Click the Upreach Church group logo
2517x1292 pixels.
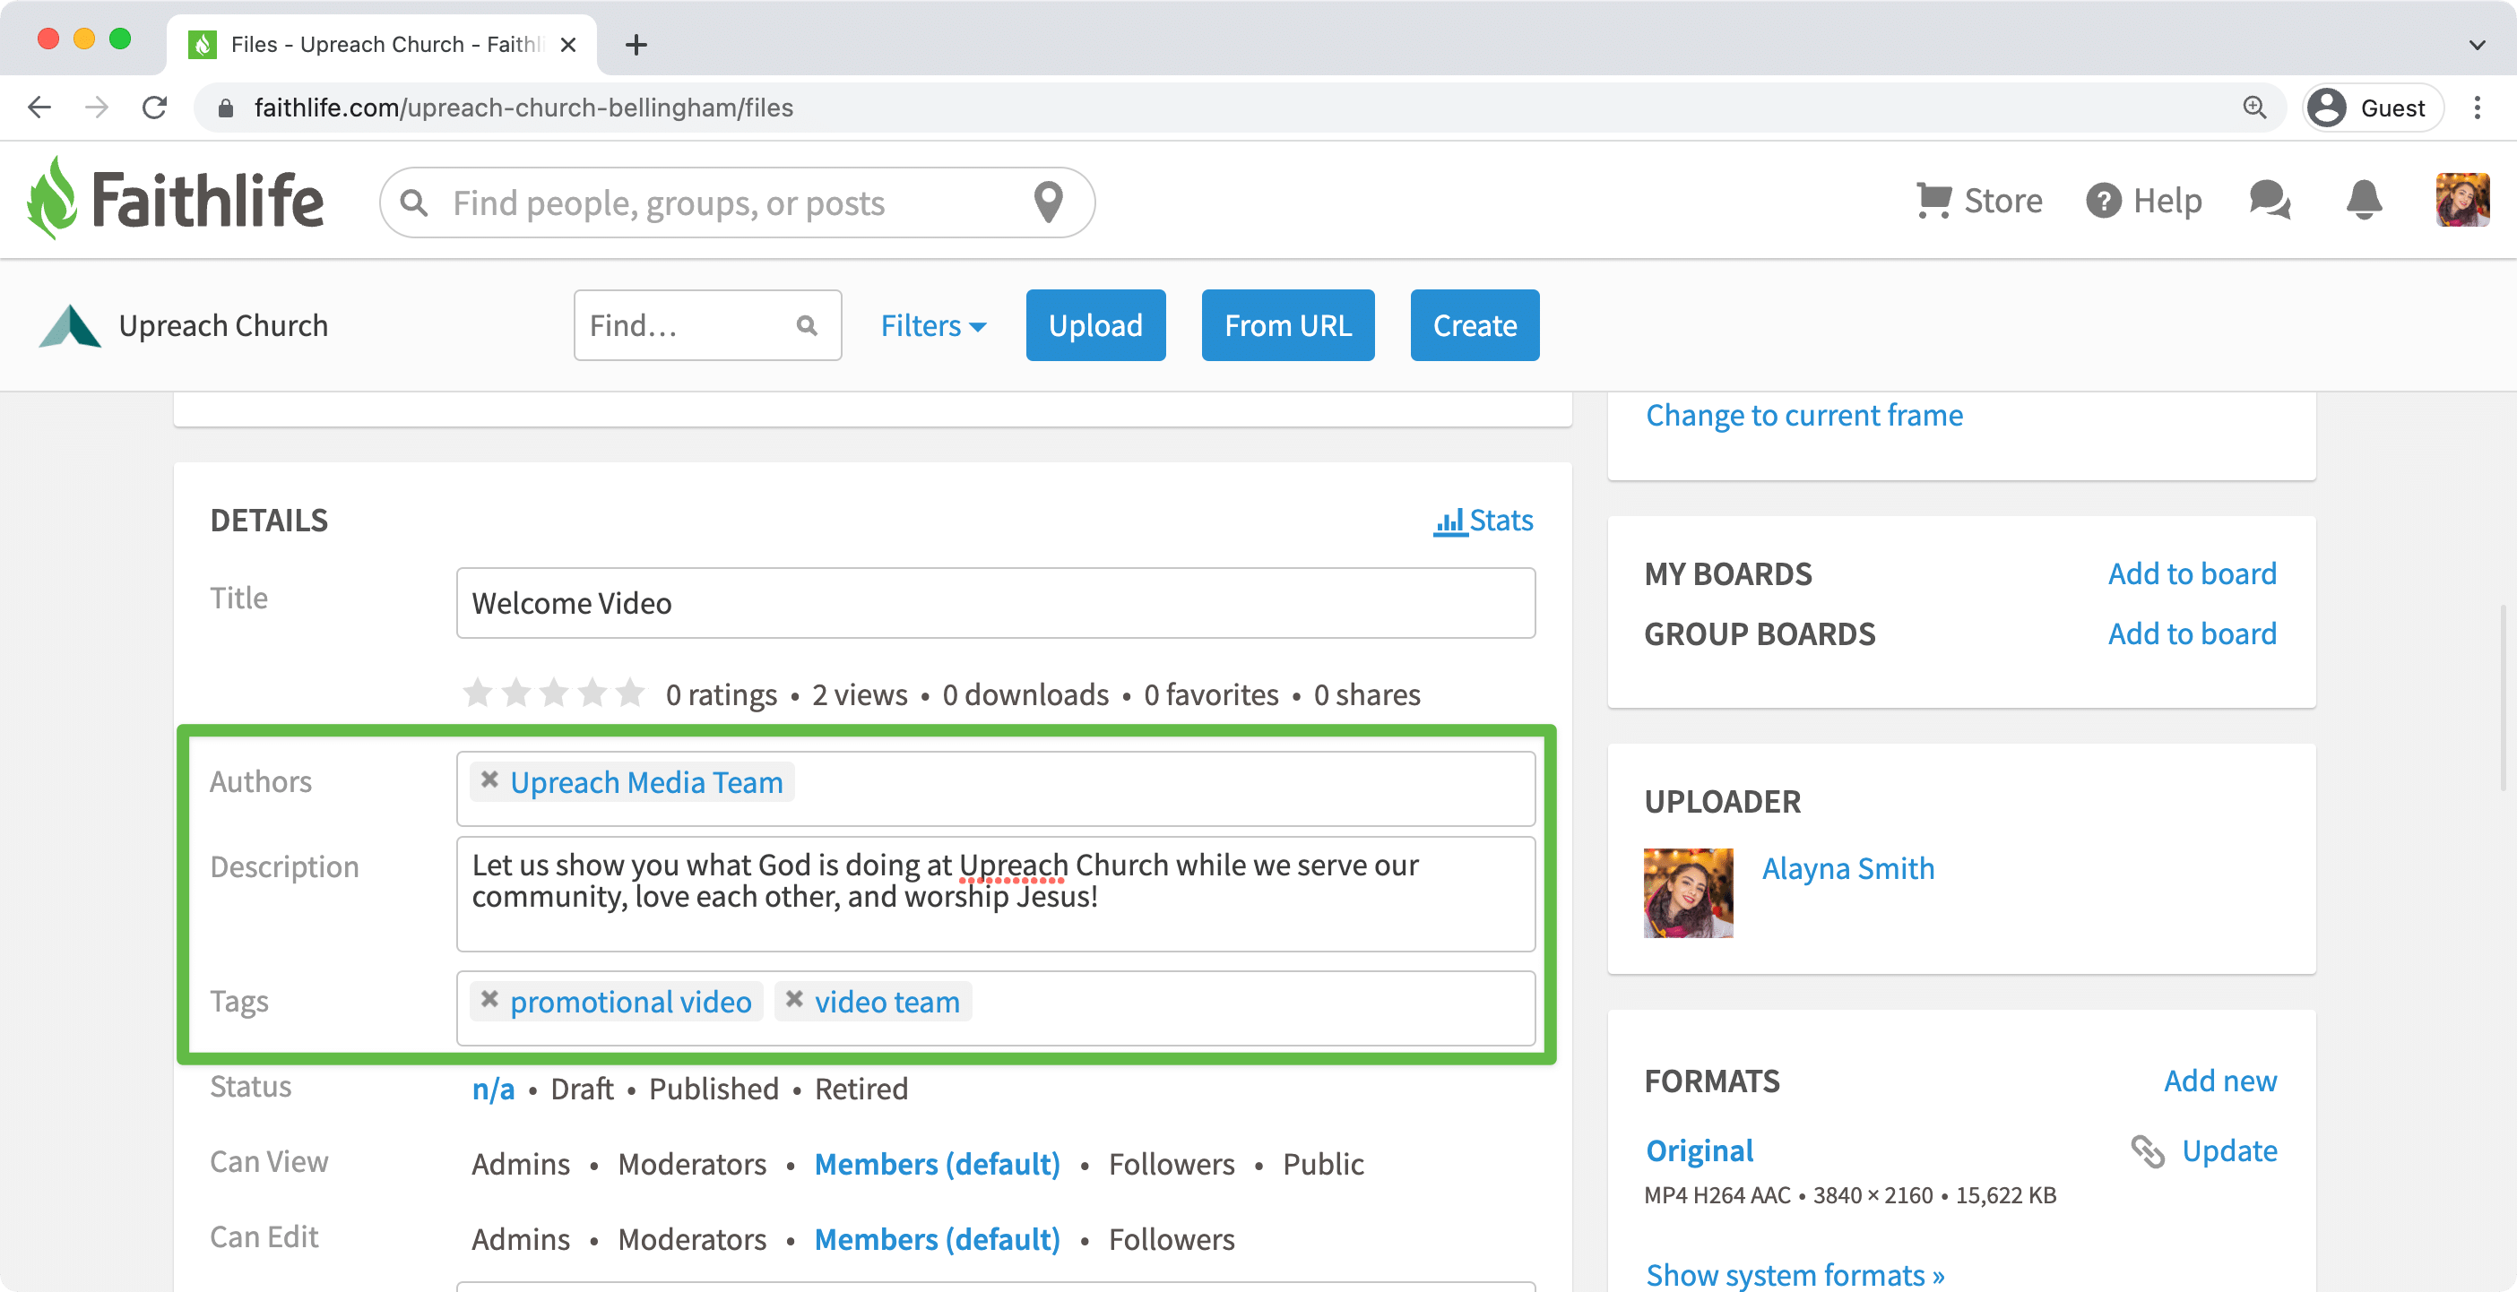(69, 325)
